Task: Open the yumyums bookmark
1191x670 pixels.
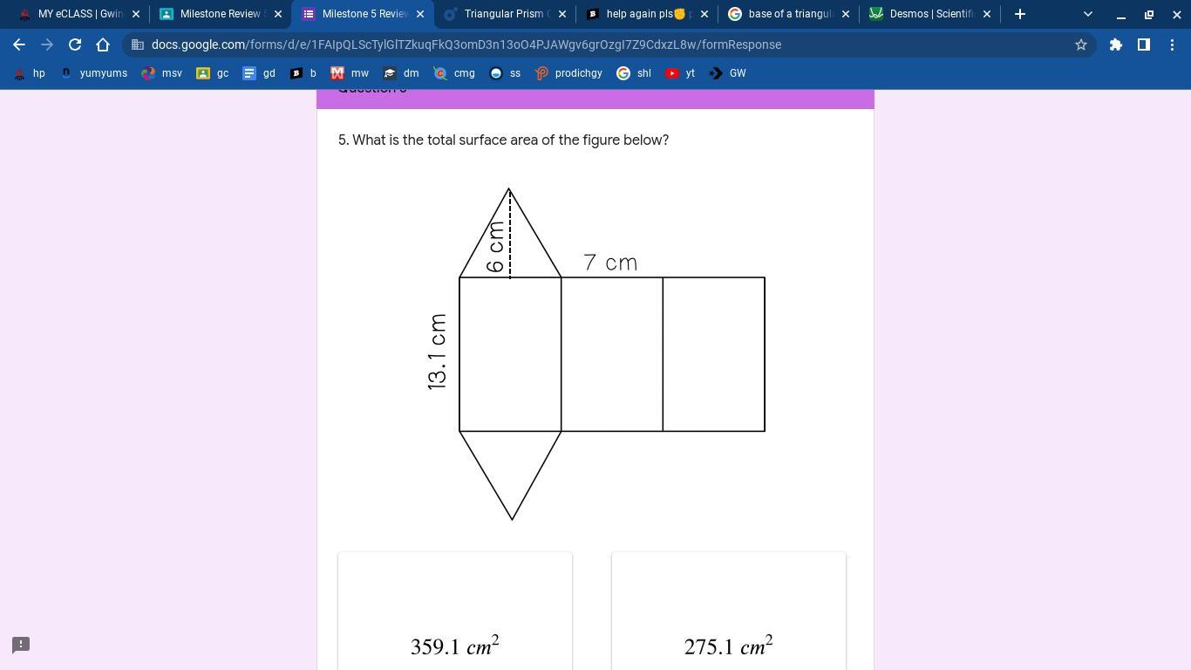Action: [x=94, y=73]
